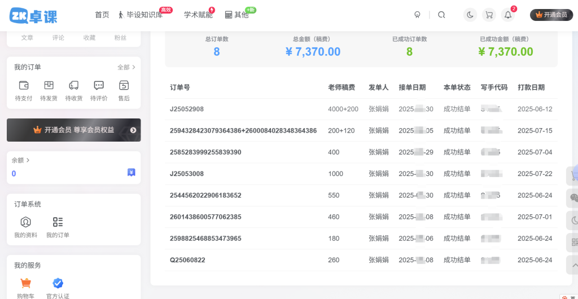This screenshot has width=578, height=299.
Task: Toggle dark mode moon icon in header
Action: coord(470,15)
